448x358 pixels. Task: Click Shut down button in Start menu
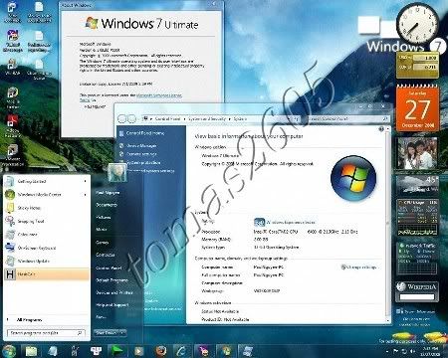tap(107, 332)
